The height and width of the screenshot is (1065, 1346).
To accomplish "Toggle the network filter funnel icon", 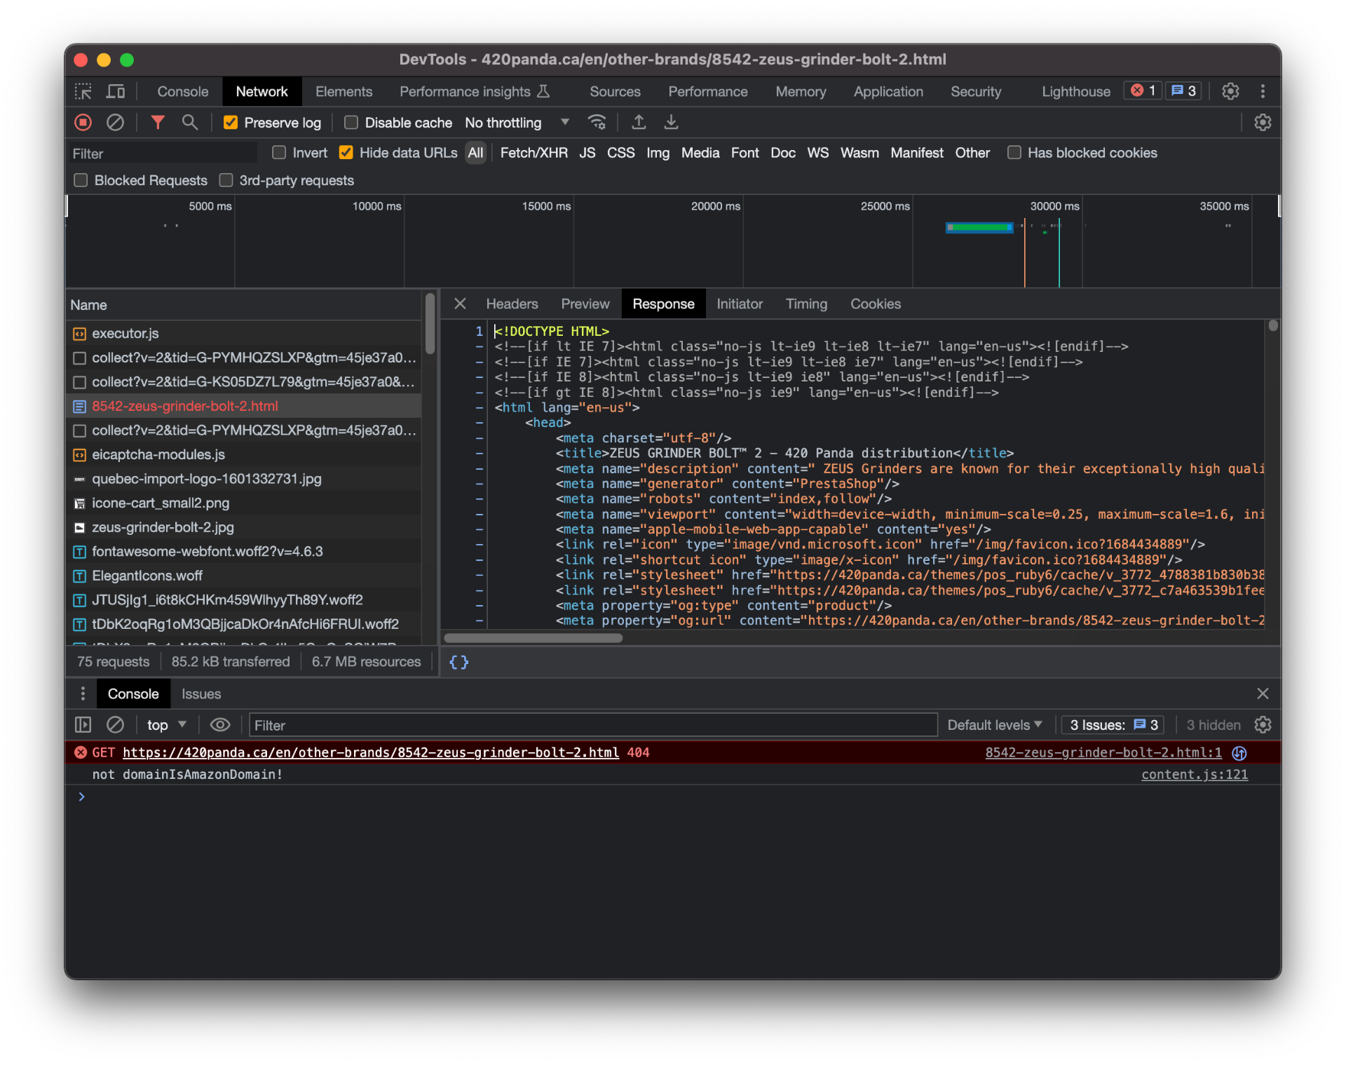I will (158, 123).
